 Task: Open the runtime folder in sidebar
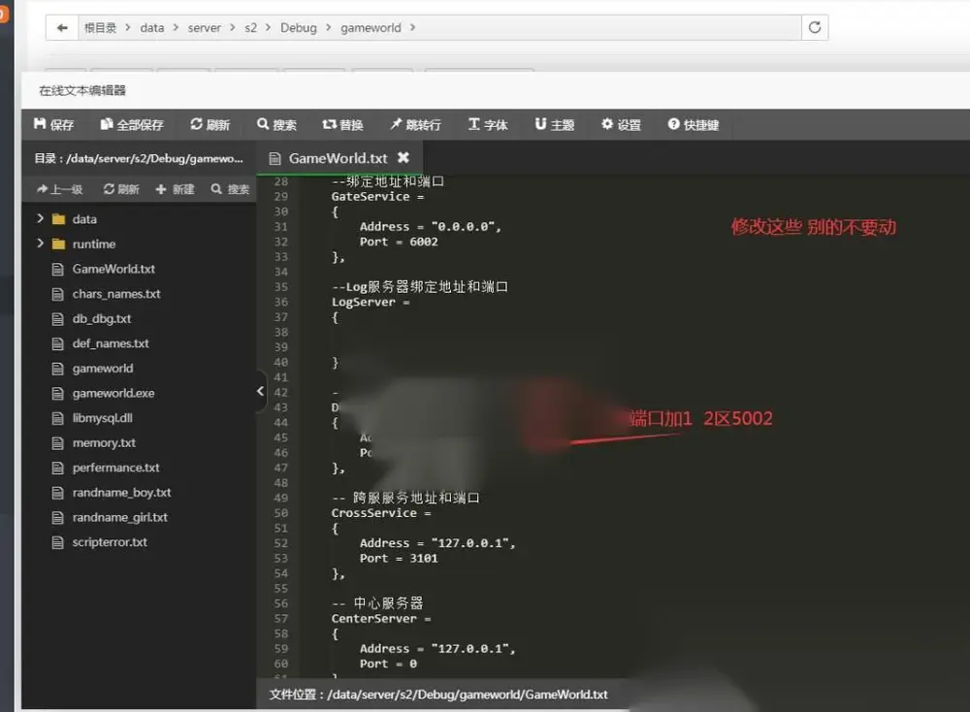pyautogui.click(x=93, y=243)
